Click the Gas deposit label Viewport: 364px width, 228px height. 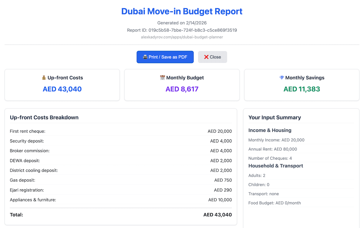point(22,180)
